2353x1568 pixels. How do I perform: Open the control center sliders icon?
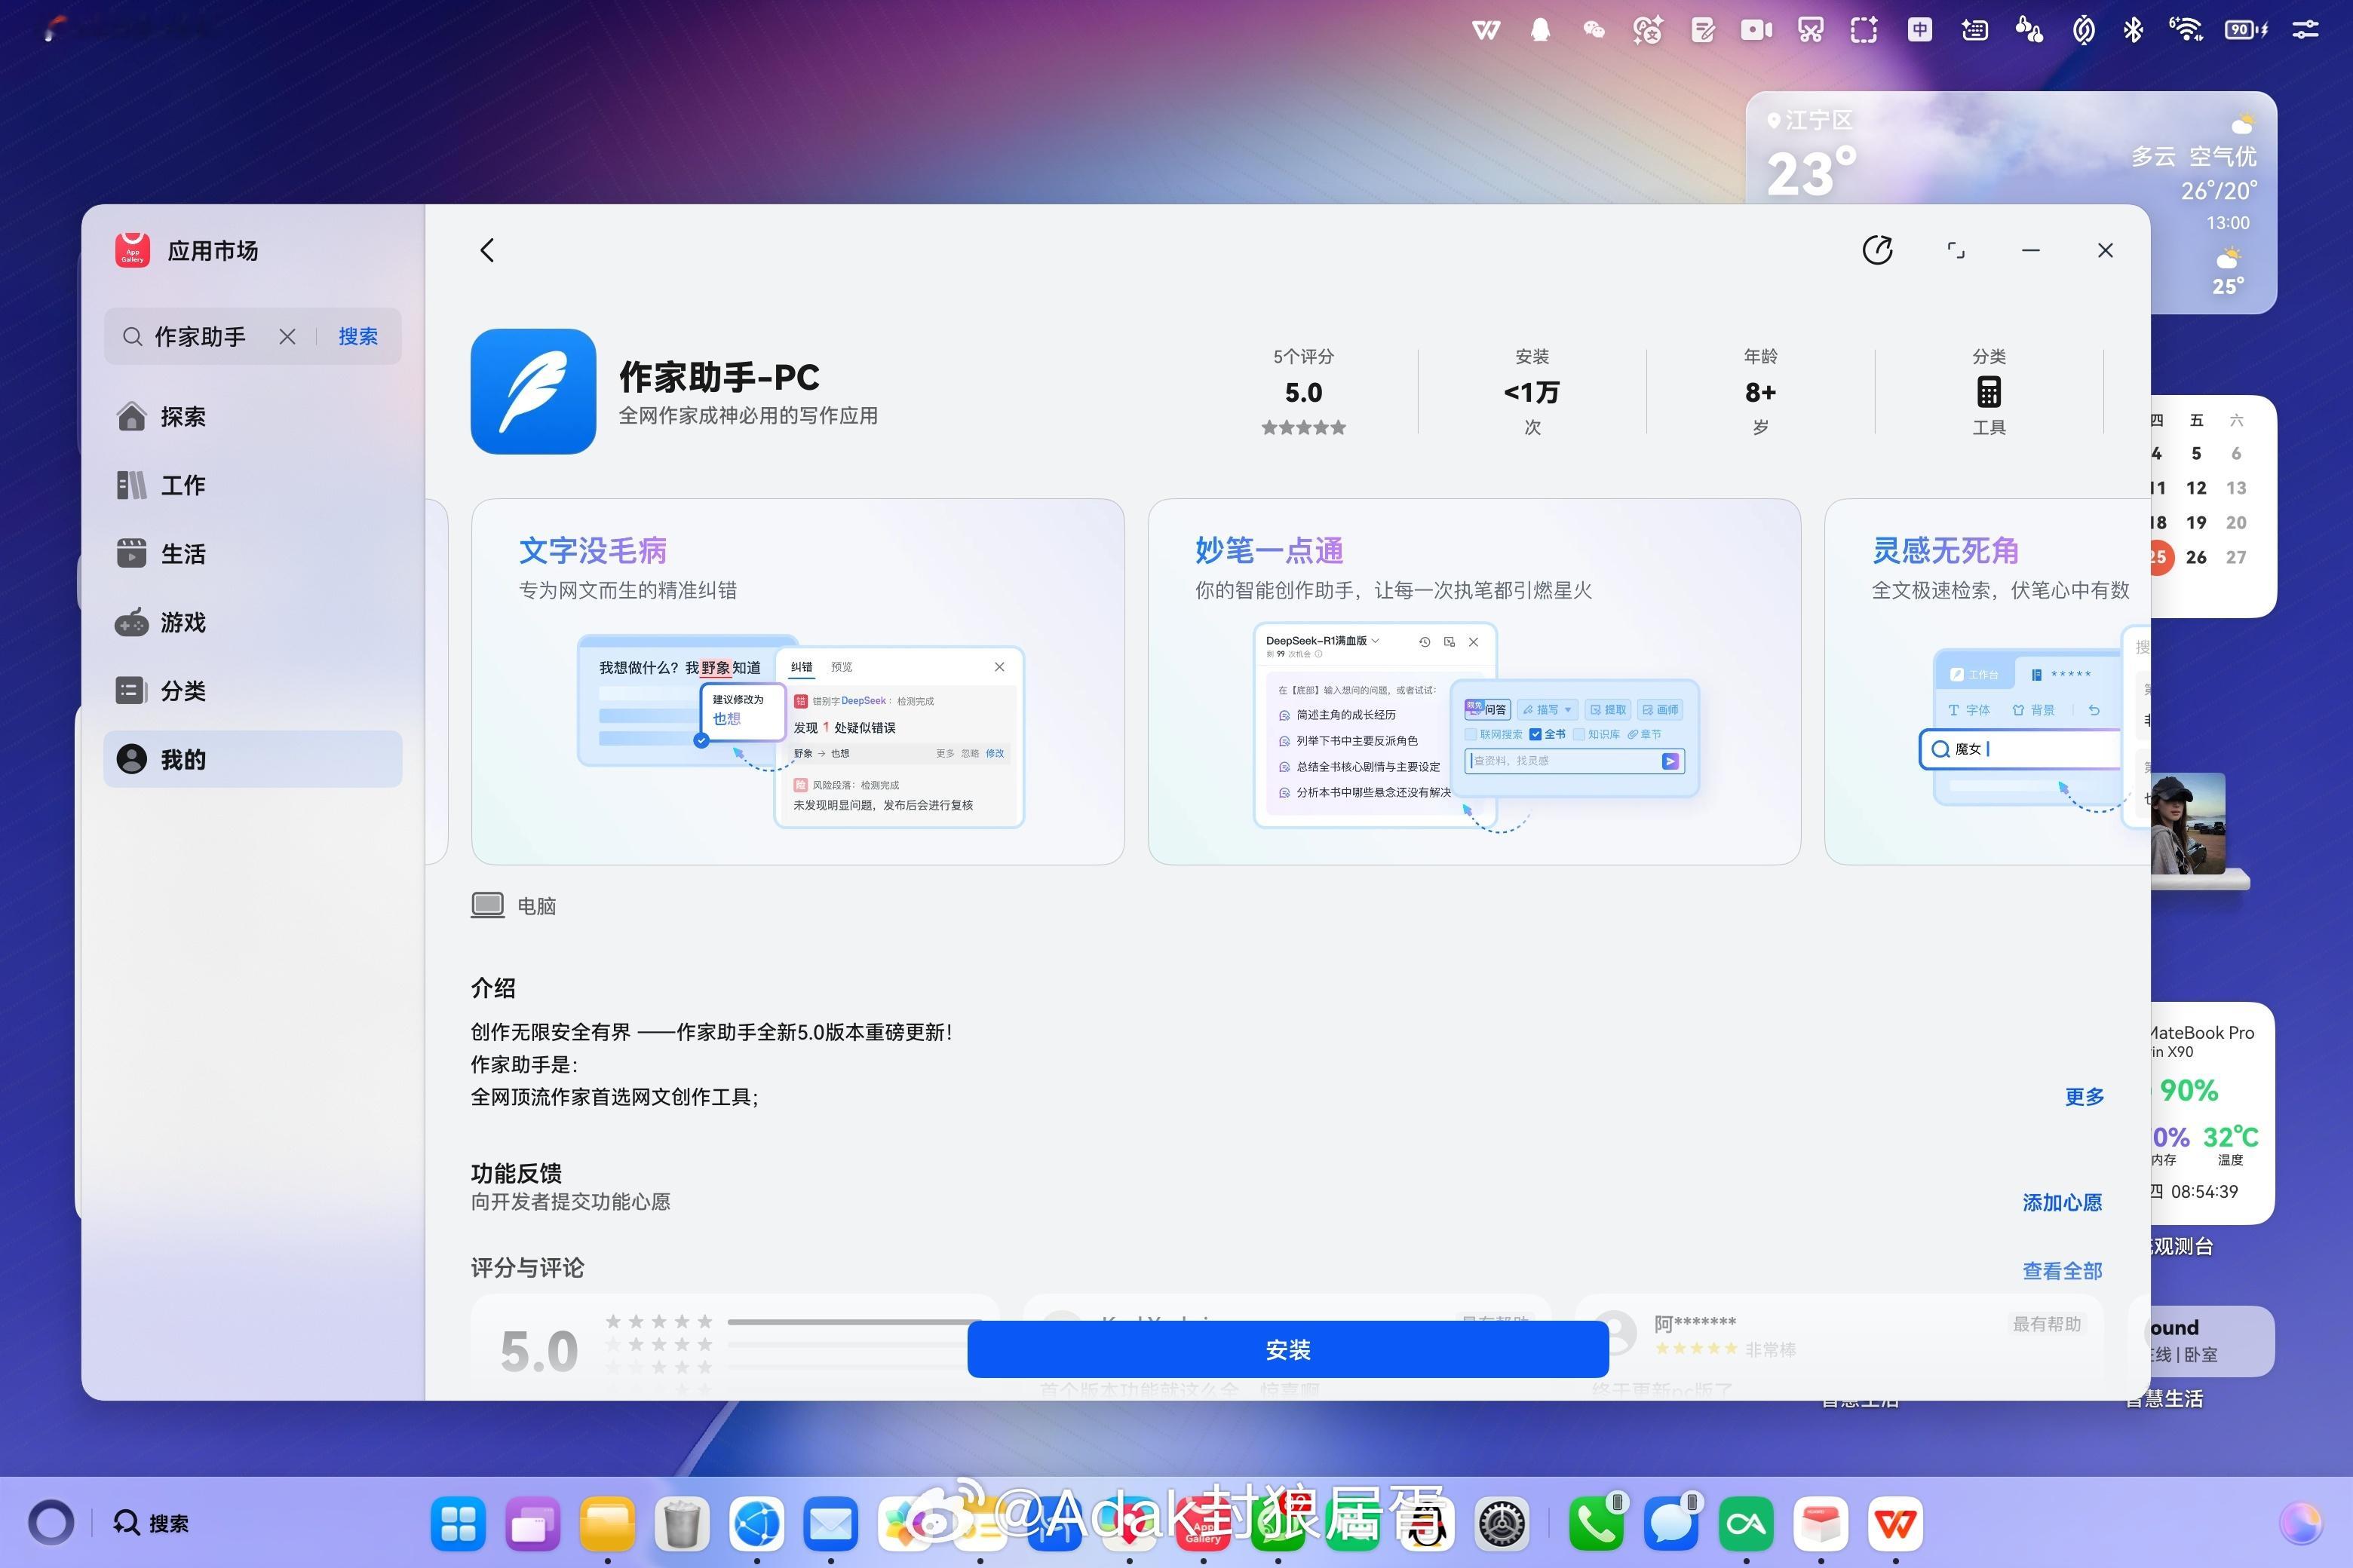click(x=2306, y=30)
